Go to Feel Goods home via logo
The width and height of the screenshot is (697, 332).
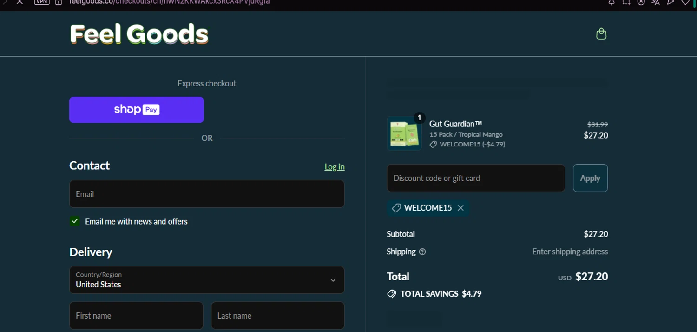(x=139, y=34)
